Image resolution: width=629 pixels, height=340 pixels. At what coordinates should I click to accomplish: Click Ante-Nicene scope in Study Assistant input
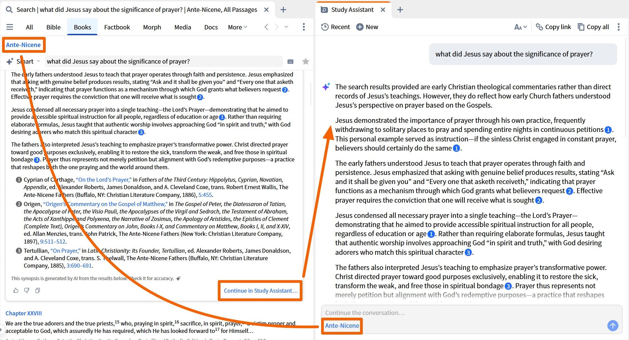pyautogui.click(x=342, y=325)
